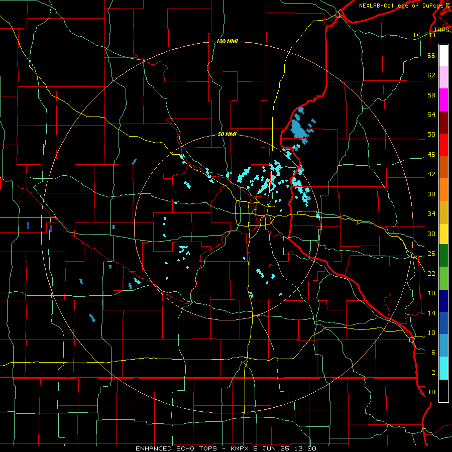Click the legend value 62
452x452 pixels.
click(x=431, y=75)
